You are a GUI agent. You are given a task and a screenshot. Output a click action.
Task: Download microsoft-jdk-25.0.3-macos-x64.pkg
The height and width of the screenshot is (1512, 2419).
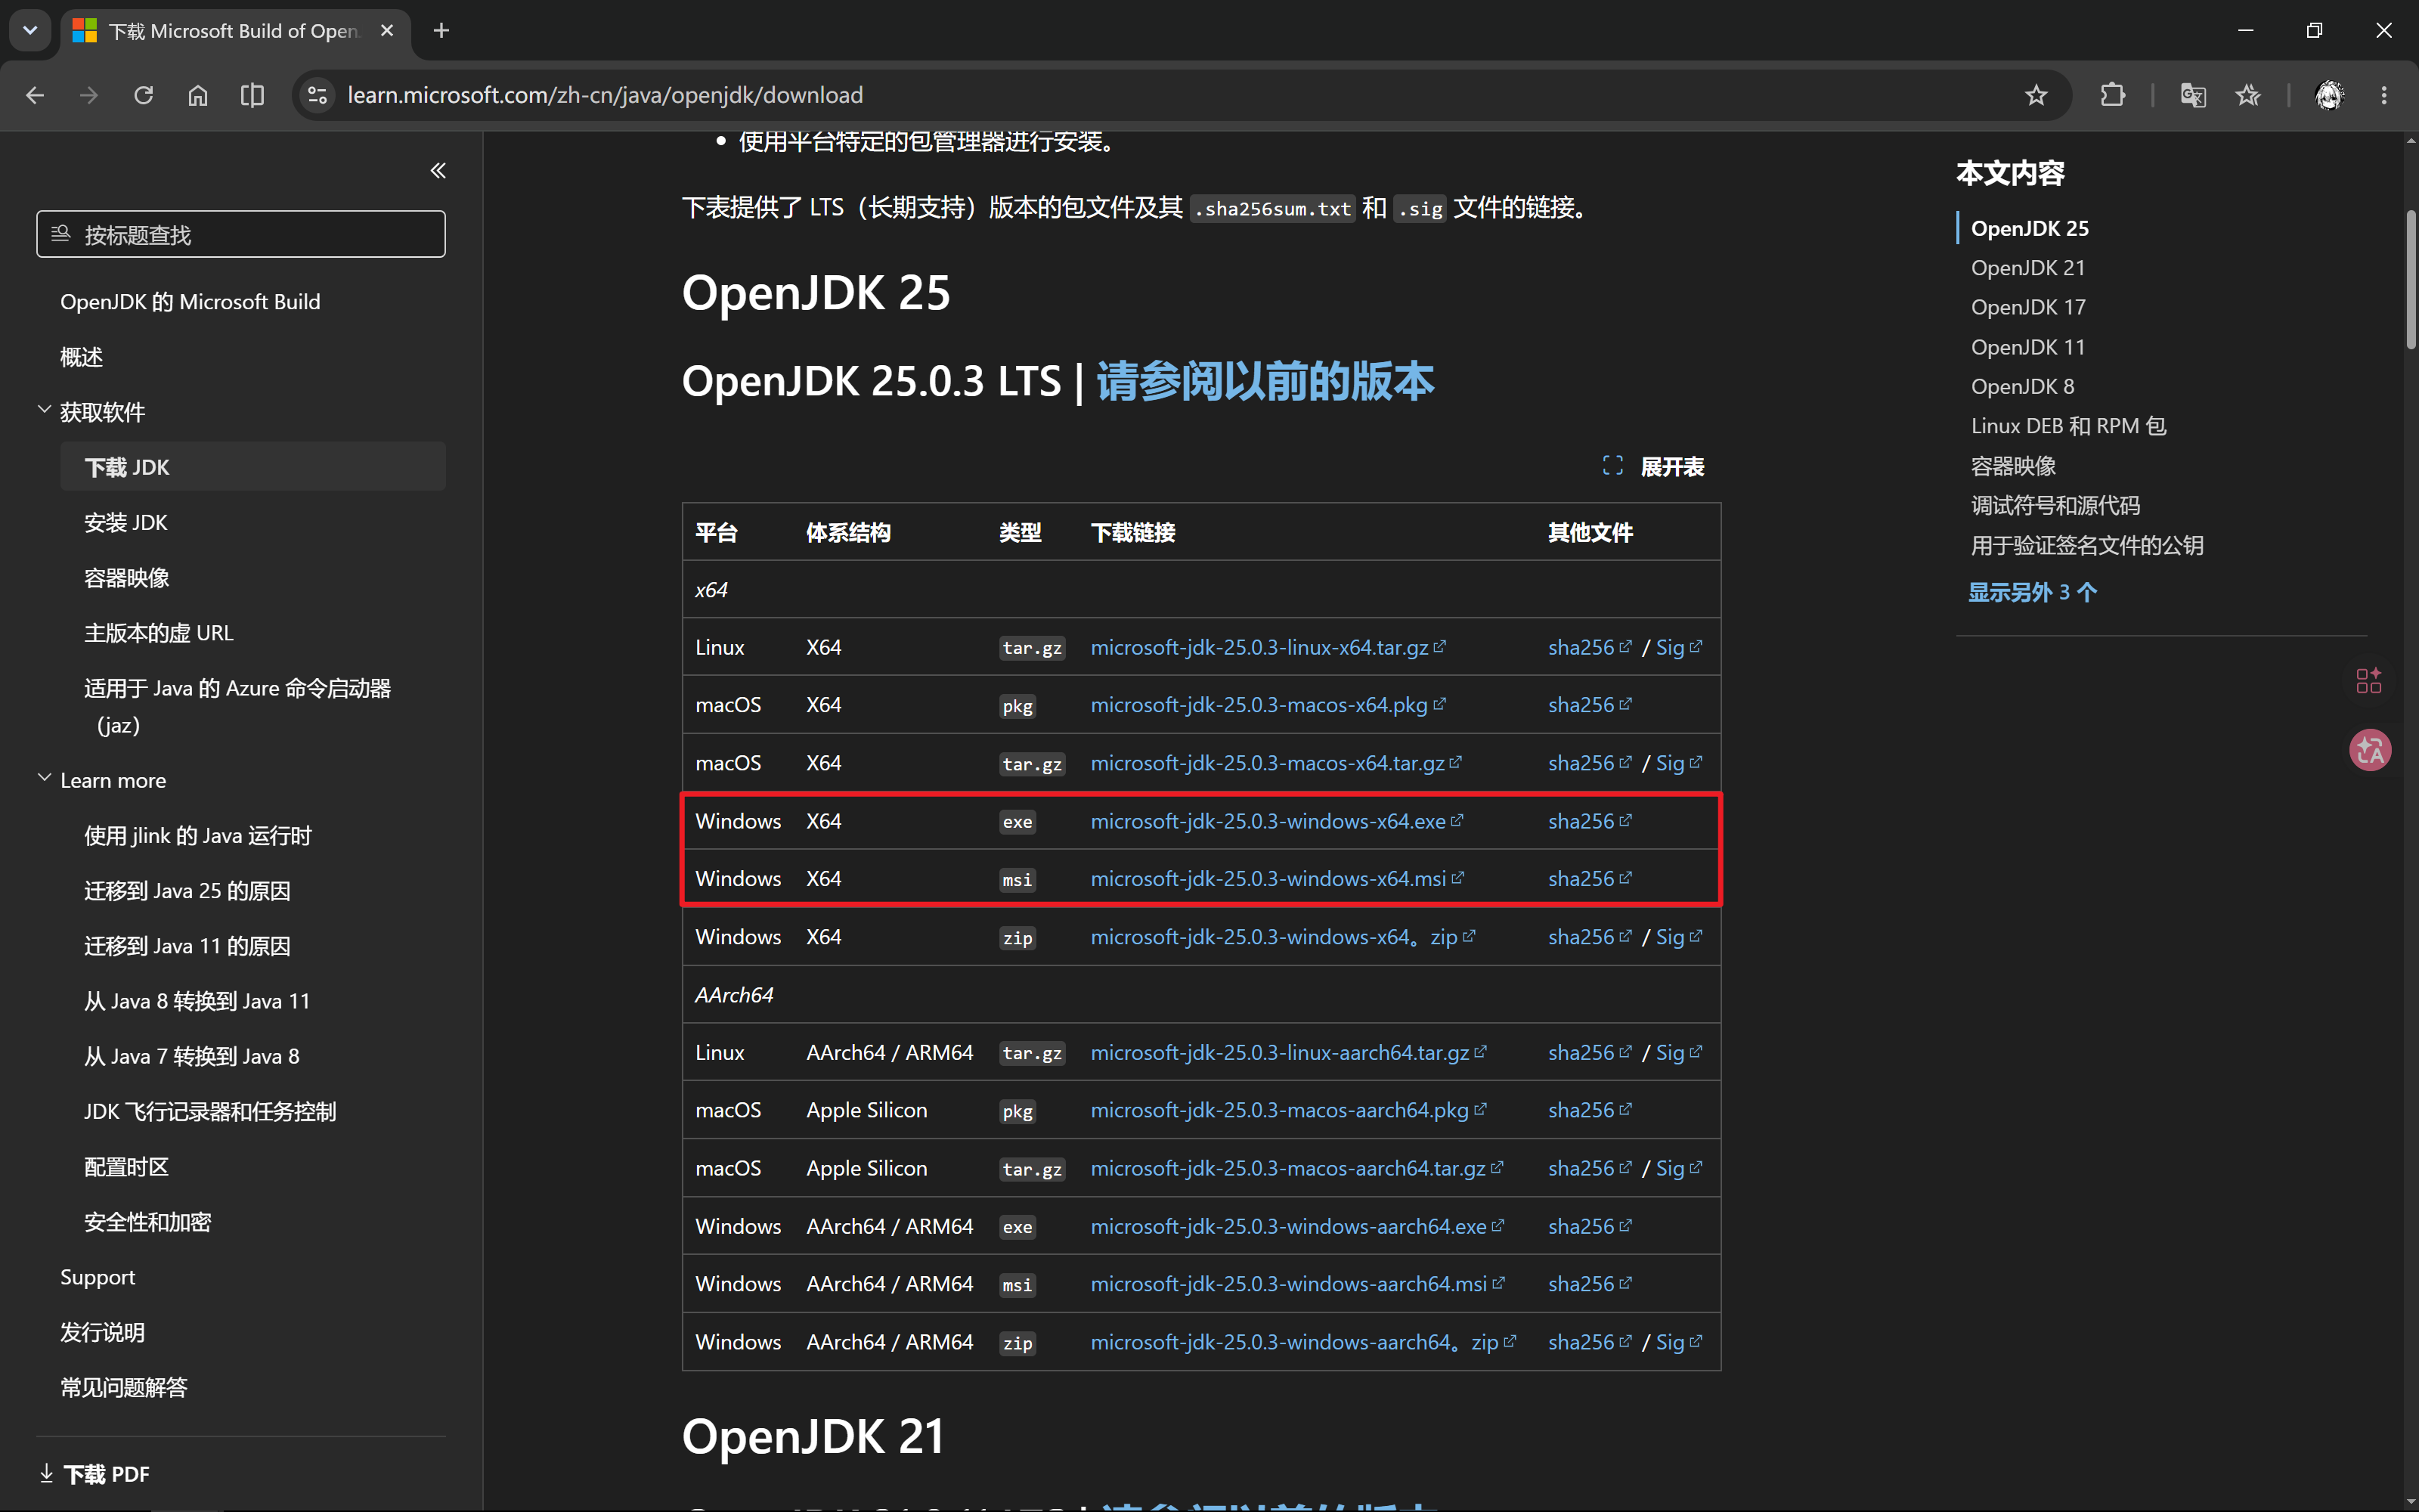point(1268,705)
